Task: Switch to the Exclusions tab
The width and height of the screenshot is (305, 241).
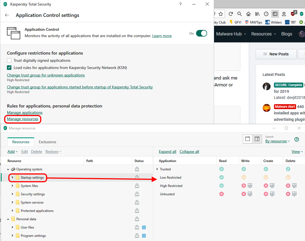Action: pyautogui.click(x=47, y=142)
